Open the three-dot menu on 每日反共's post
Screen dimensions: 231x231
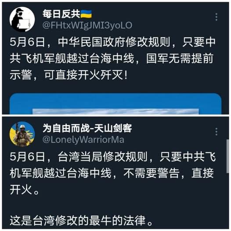click(x=216, y=17)
